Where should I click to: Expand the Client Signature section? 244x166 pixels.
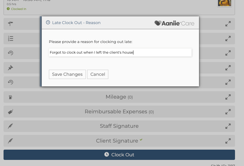point(228,141)
